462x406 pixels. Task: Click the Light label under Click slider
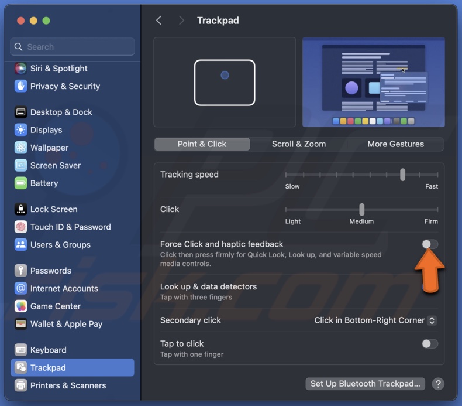[293, 221]
